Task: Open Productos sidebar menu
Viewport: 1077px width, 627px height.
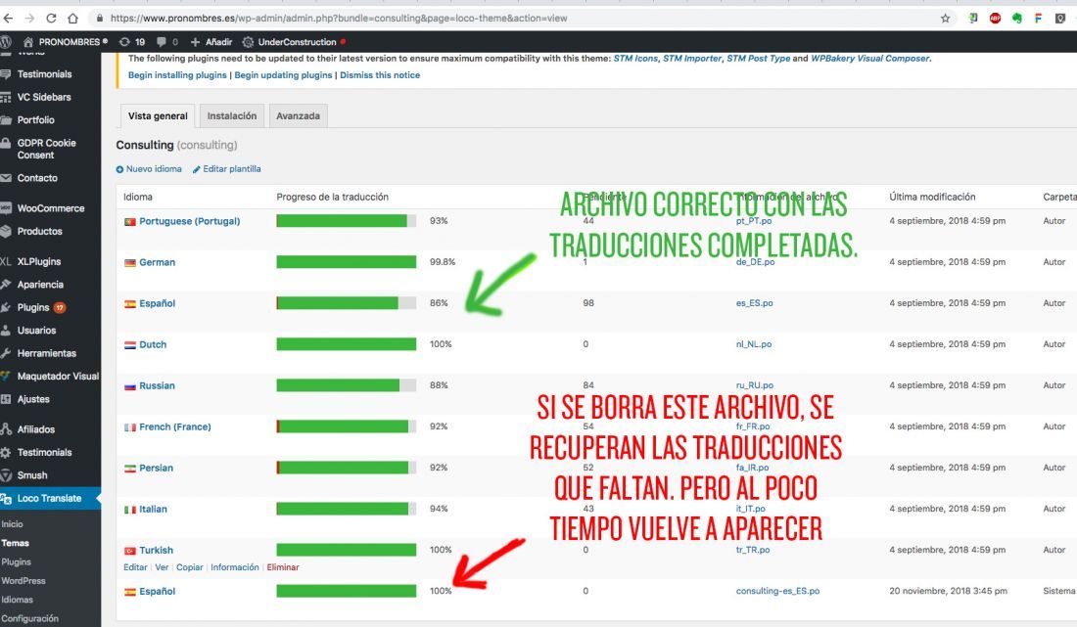Action: pos(40,232)
